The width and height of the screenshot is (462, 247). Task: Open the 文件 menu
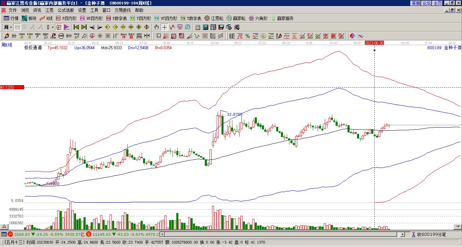click(x=13, y=10)
